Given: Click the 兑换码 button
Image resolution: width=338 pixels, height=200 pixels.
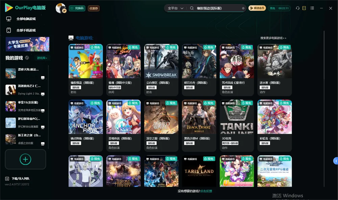Looking at the screenshot, I should (x=77, y=8).
